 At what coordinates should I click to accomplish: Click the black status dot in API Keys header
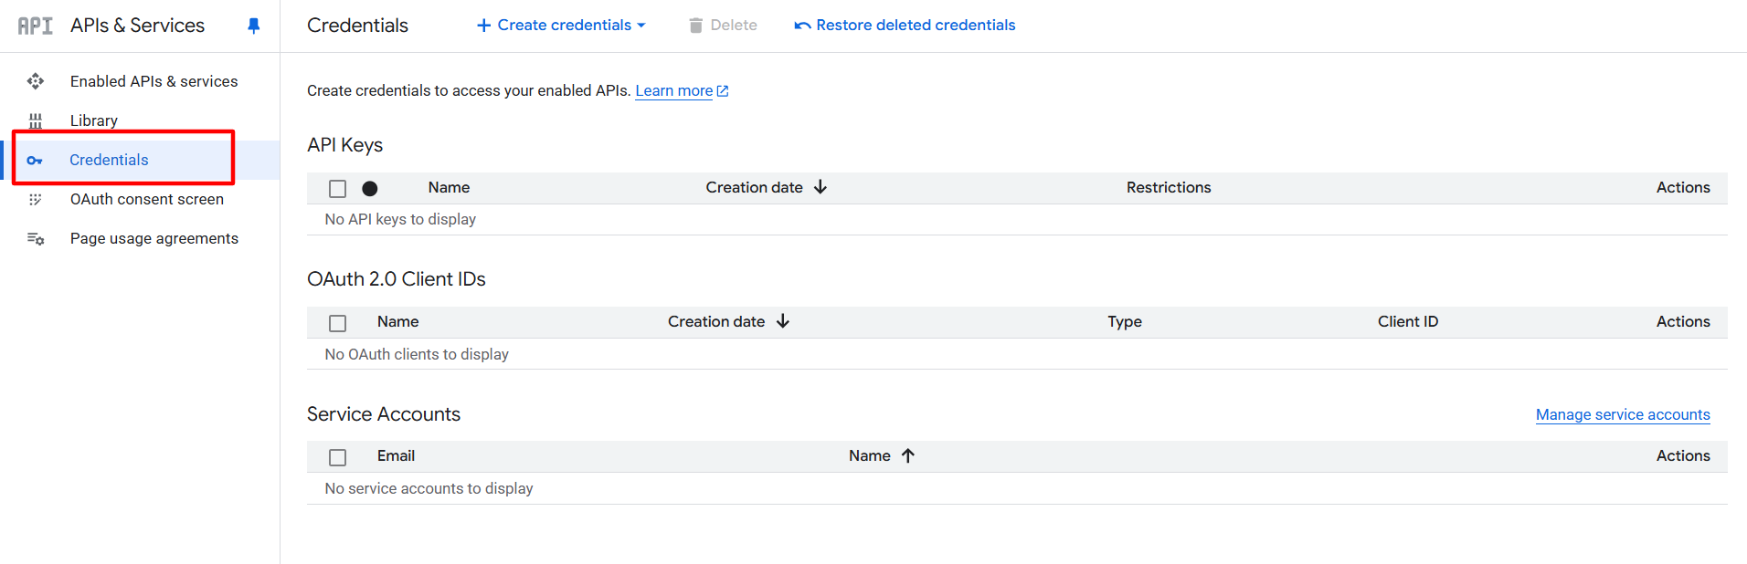tap(370, 189)
